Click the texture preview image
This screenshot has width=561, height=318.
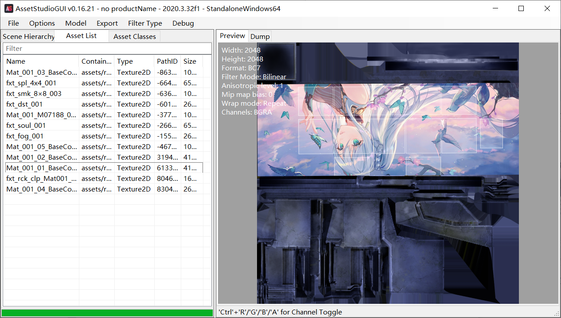point(388,173)
